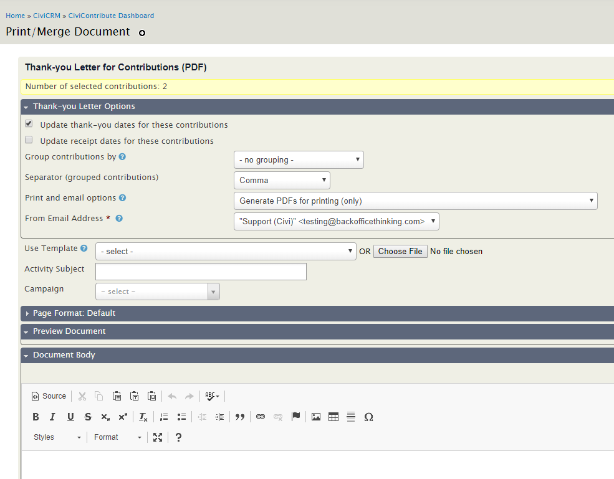Click the Link icon in toolbar
Viewport: 614px width, 479px height.
[261, 417]
